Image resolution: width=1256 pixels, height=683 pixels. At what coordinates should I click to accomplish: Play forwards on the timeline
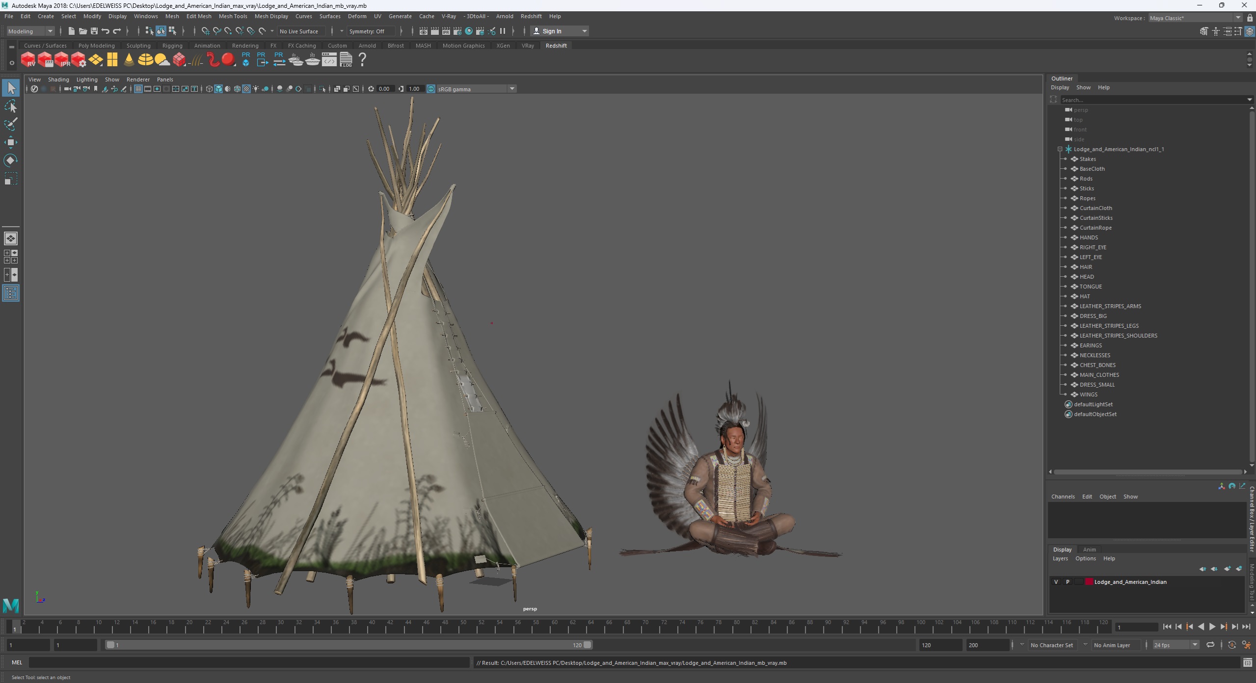(x=1212, y=627)
